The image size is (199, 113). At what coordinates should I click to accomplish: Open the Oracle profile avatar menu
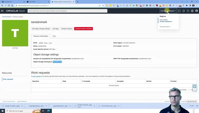point(197,11)
